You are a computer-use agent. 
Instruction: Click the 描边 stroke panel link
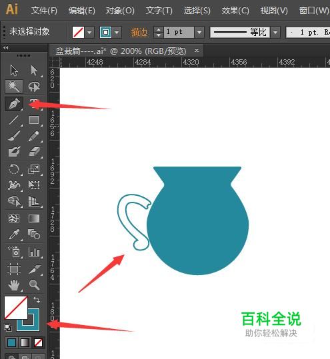pos(139,32)
